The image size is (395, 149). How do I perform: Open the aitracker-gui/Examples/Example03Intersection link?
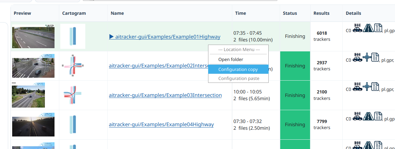click(165, 95)
